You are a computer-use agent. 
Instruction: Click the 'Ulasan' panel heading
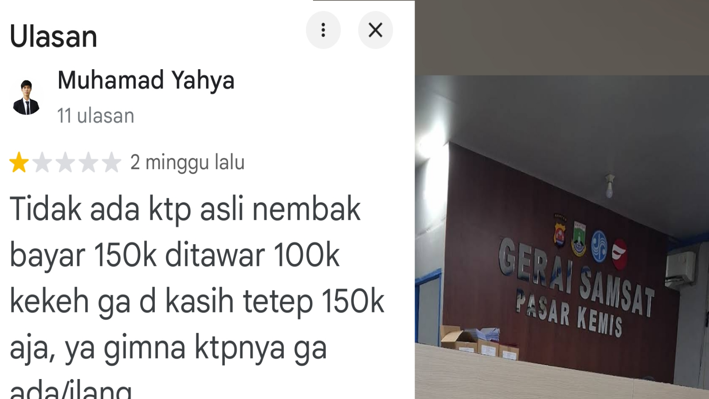click(53, 36)
